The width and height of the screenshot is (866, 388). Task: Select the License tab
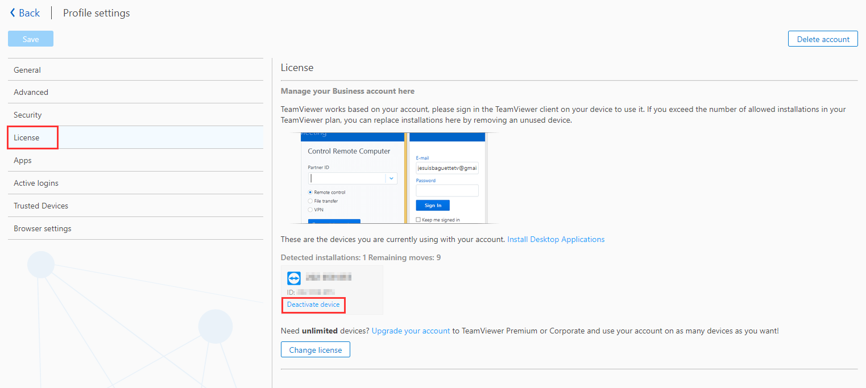135,137
